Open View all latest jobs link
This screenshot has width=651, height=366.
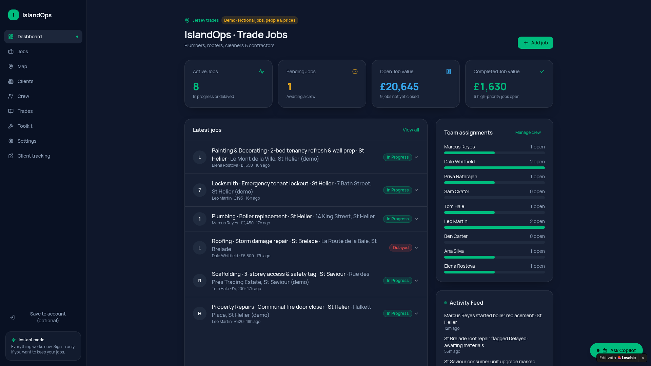pos(411,130)
